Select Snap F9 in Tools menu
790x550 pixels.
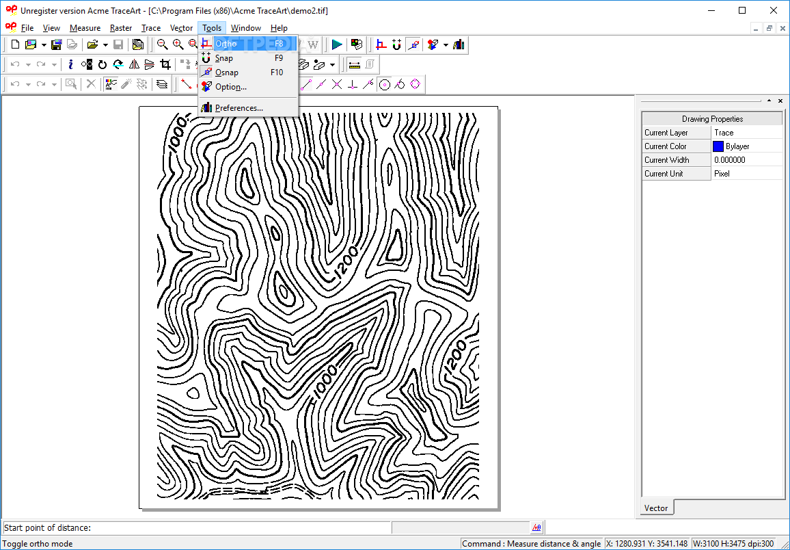point(248,58)
